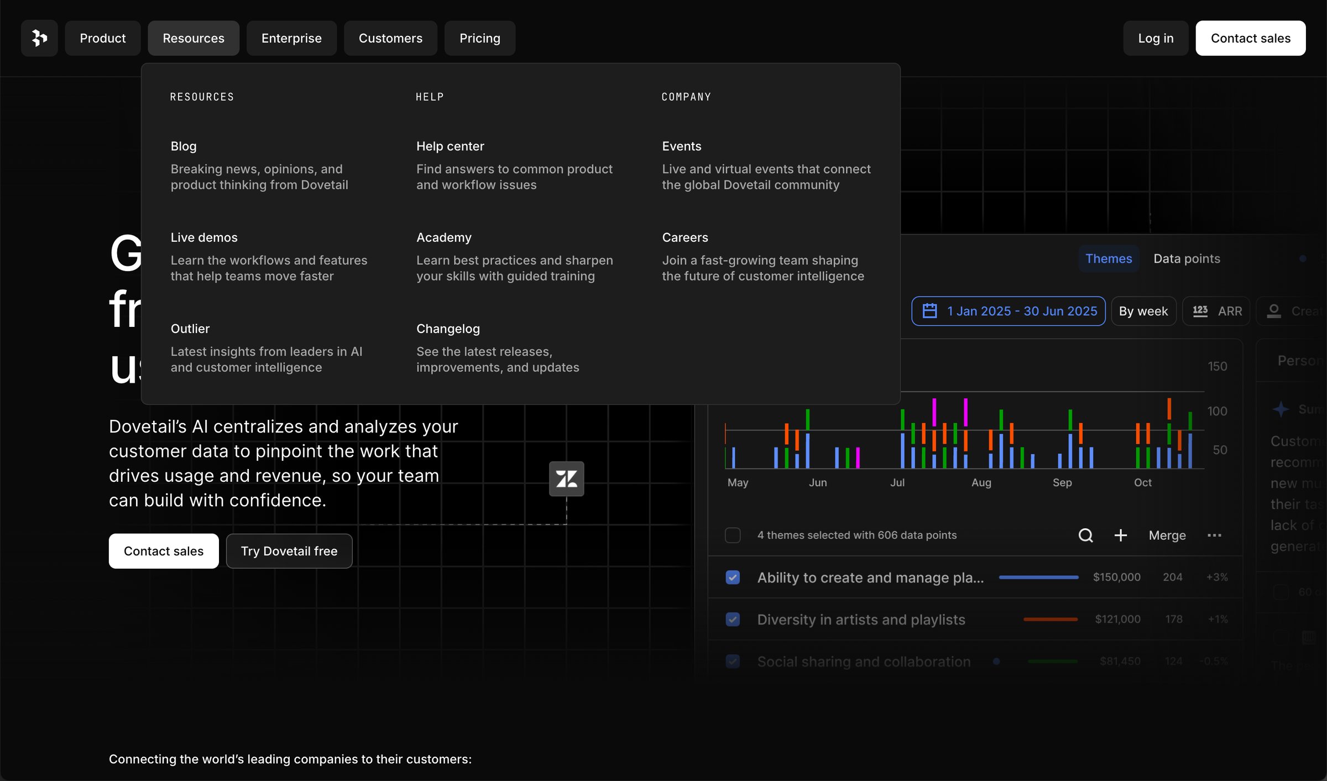This screenshot has height=781, width=1327.
Task: Click the $121,000 value
Action: coord(1117,619)
